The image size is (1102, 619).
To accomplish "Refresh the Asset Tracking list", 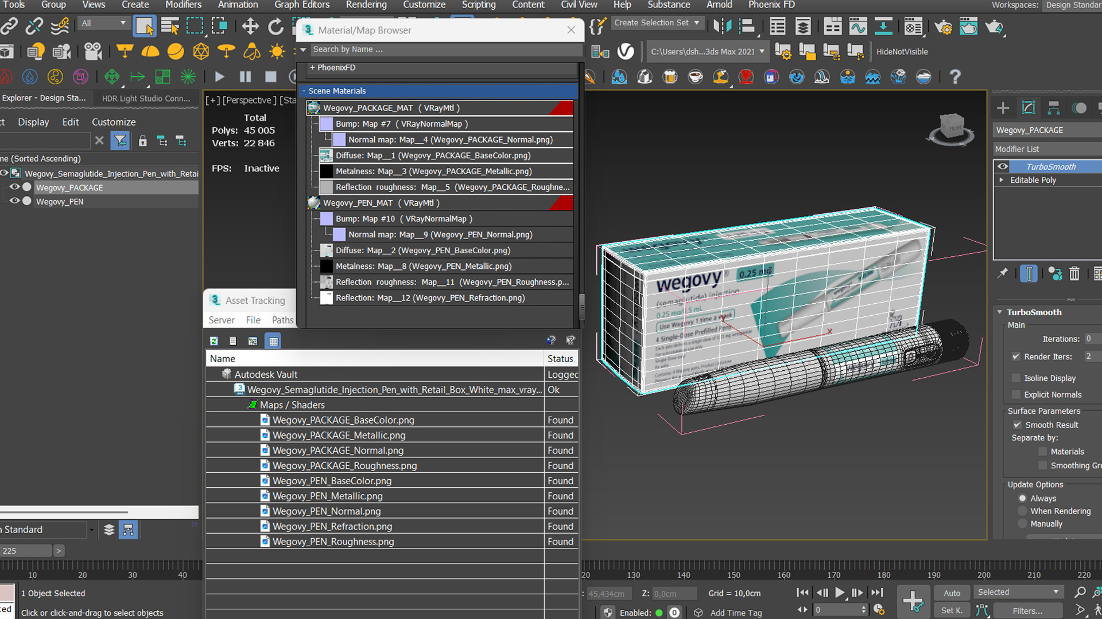I will (214, 341).
